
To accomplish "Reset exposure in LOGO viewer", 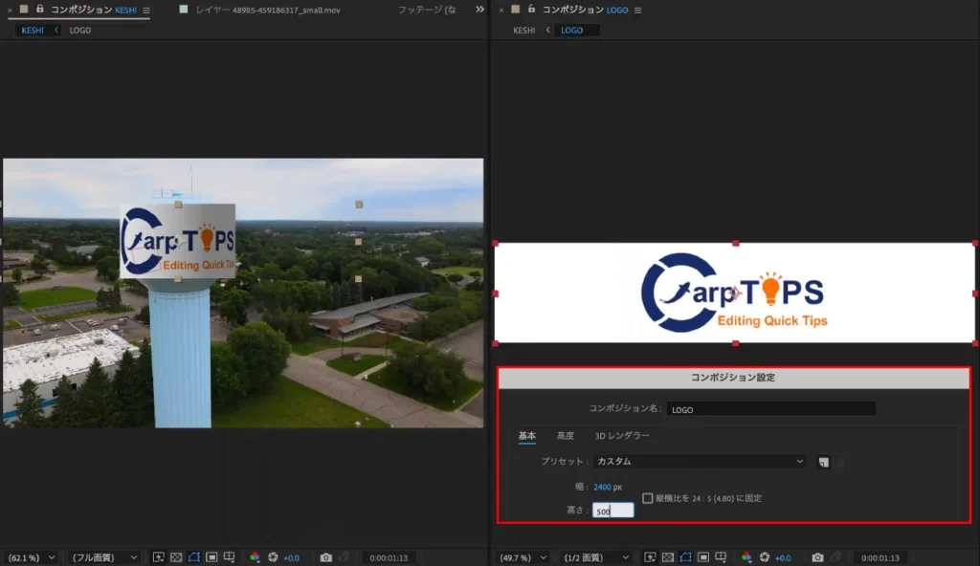I will [765, 557].
